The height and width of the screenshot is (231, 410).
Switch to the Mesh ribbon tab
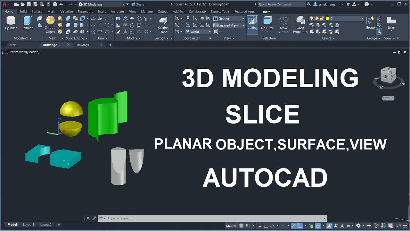coord(51,12)
